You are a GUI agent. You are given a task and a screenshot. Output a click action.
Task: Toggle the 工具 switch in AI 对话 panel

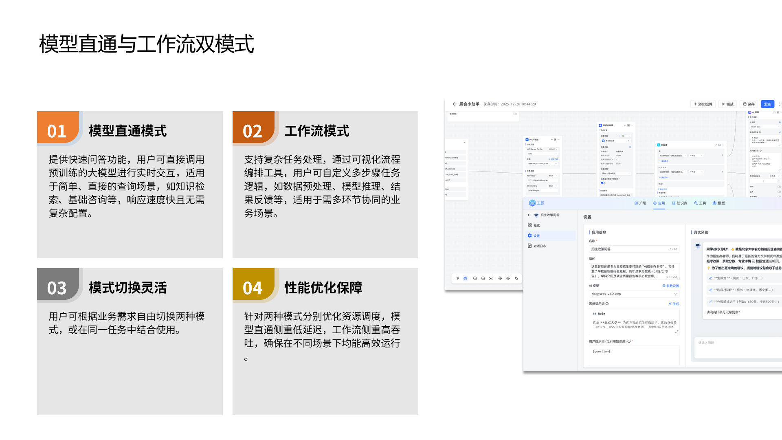point(778,191)
